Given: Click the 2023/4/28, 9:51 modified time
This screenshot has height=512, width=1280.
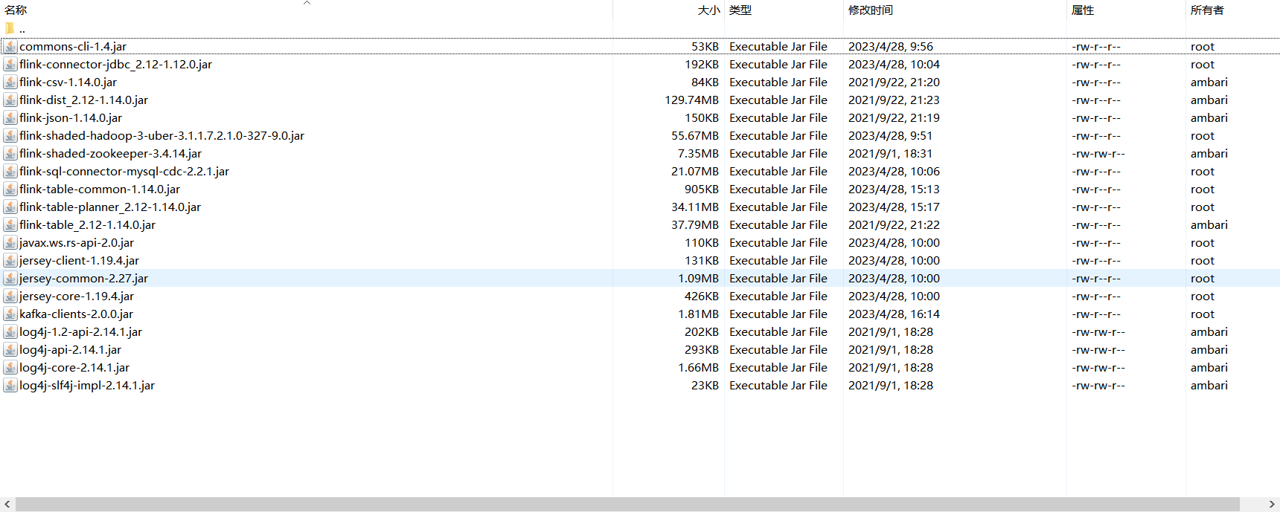Looking at the screenshot, I should tap(890, 135).
